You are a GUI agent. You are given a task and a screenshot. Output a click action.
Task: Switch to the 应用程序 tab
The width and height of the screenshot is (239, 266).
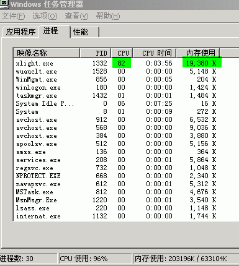[x=20, y=32]
